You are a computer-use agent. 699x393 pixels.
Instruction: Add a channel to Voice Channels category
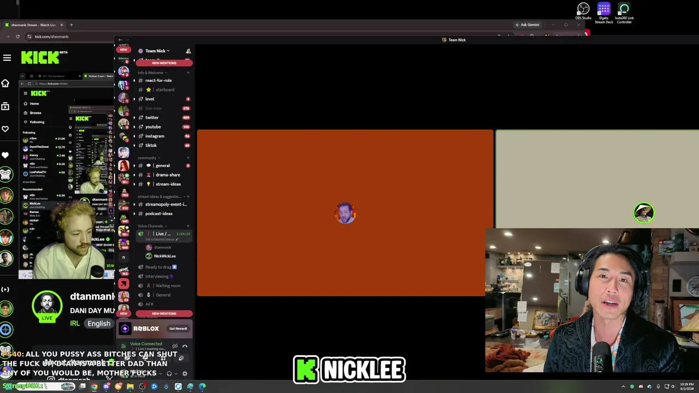[188, 226]
